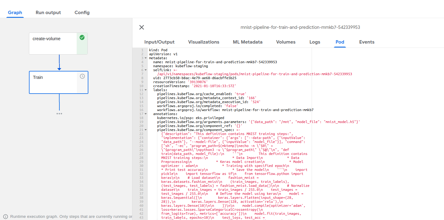This screenshot has width=444, height=220.
Task: Collapse the metadata section fold arrow
Action: click(146, 58)
